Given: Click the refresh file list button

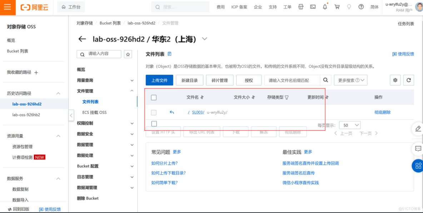Looking at the screenshot, I should [409, 80].
